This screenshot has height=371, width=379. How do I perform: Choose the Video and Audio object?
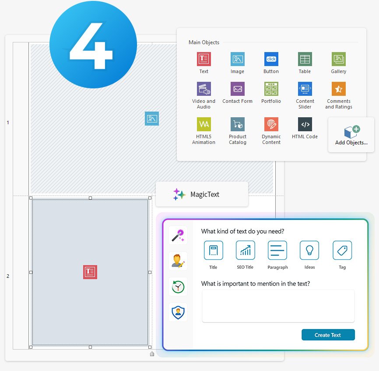pyautogui.click(x=204, y=89)
